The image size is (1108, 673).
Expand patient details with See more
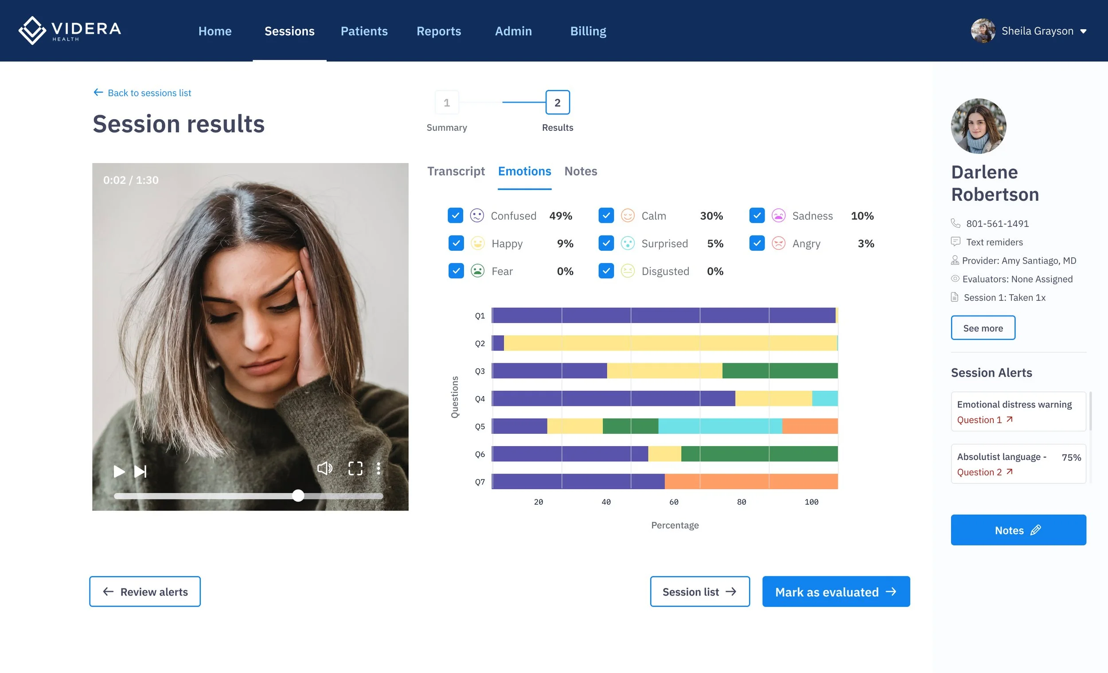pyautogui.click(x=983, y=328)
